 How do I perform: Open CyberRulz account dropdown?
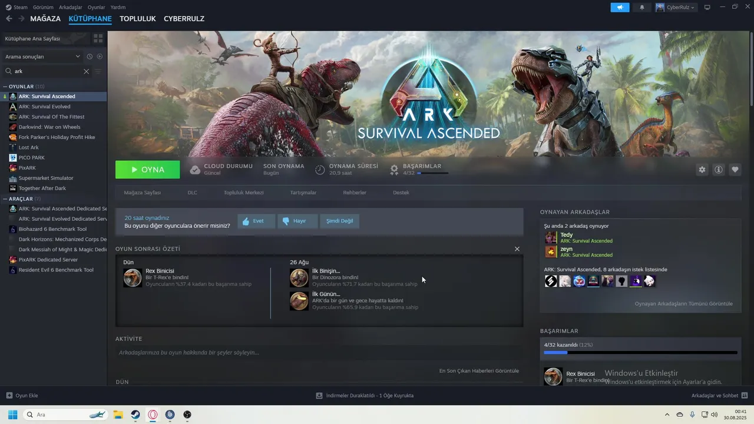pos(675,7)
